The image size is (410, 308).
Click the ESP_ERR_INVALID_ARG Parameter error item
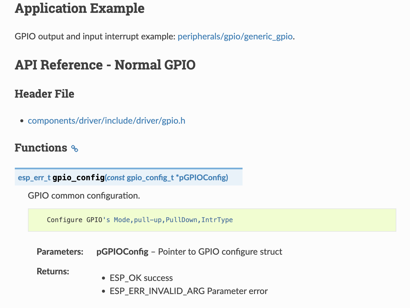point(189,291)
